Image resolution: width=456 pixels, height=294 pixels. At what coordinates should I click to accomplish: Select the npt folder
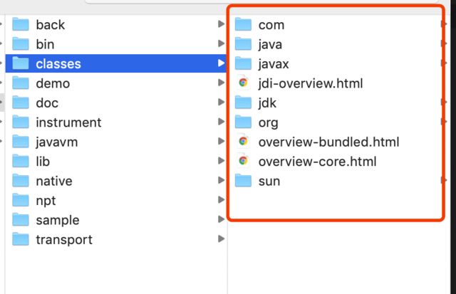(47, 201)
